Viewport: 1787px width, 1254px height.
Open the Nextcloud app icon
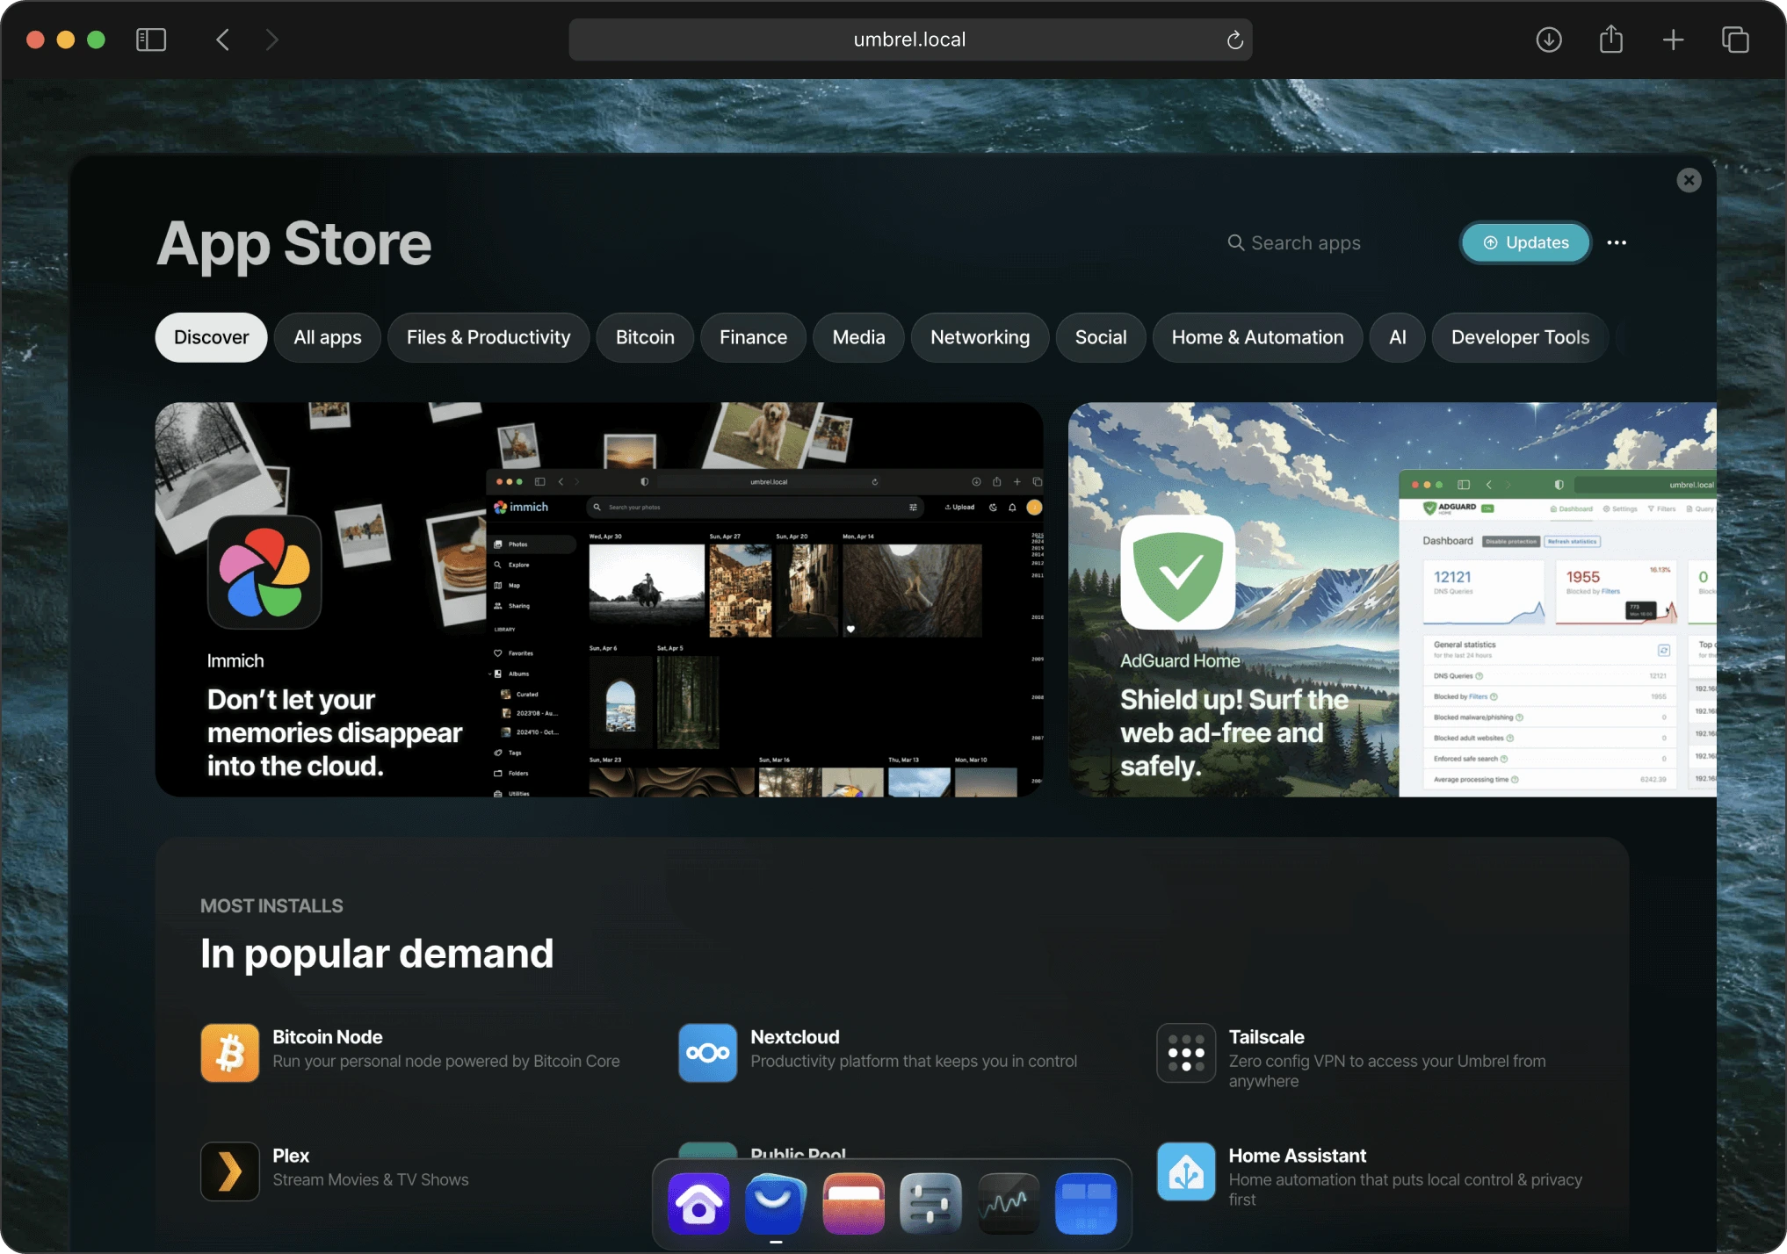tap(707, 1052)
